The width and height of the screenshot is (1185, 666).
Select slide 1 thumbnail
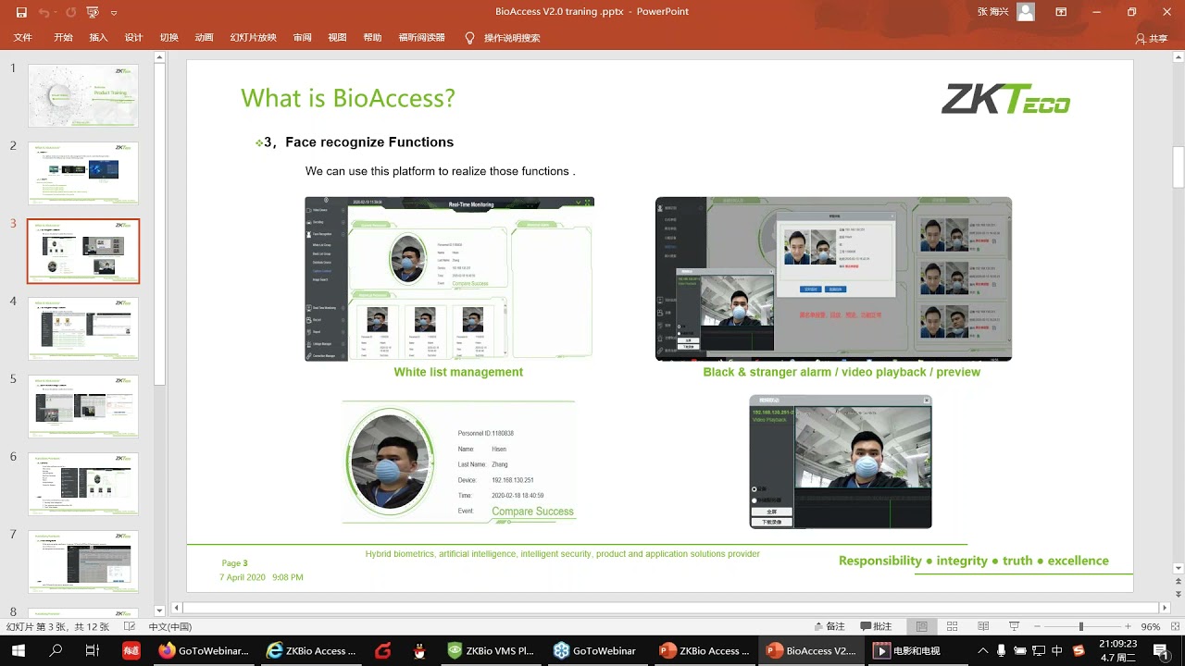pyautogui.click(x=83, y=95)
